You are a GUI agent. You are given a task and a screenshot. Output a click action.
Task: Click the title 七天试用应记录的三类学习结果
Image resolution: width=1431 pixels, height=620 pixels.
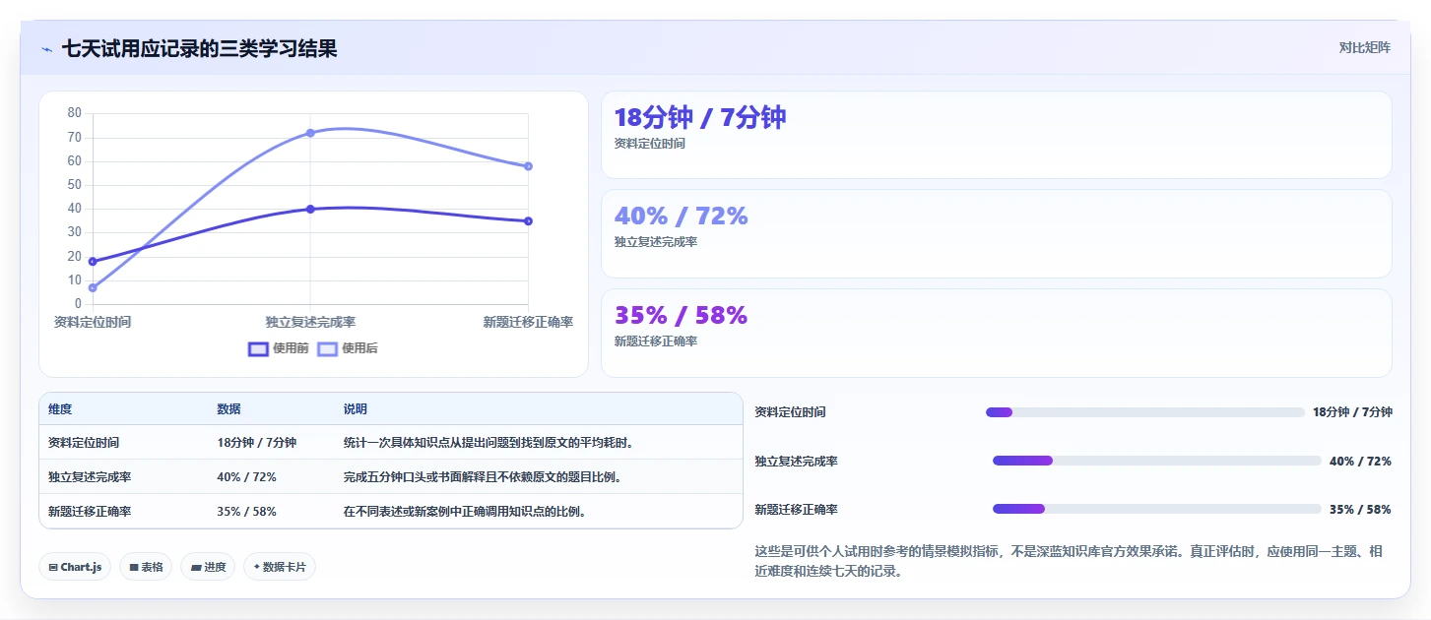click(199, 48)
